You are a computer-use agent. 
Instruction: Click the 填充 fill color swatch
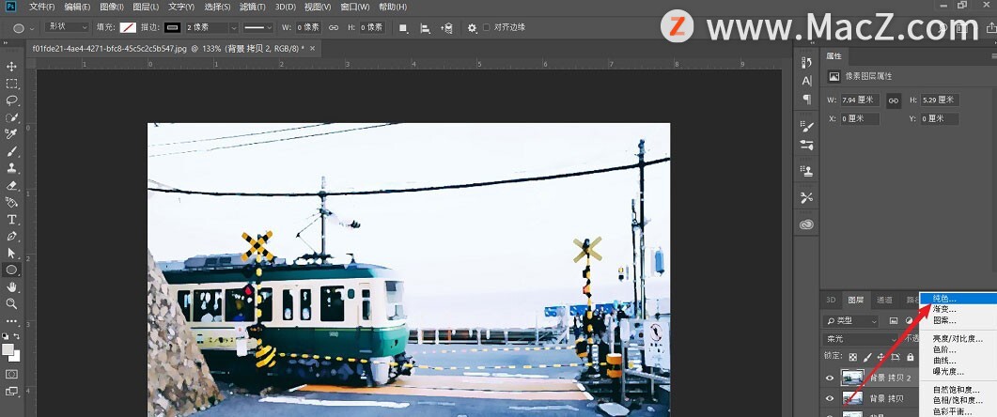[129, 28]
